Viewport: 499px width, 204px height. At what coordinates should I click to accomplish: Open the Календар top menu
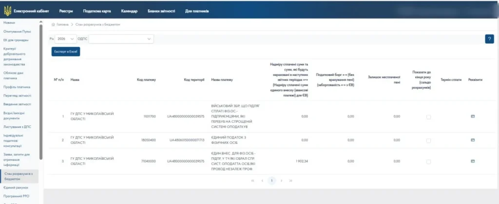click(x=129, y=11)
